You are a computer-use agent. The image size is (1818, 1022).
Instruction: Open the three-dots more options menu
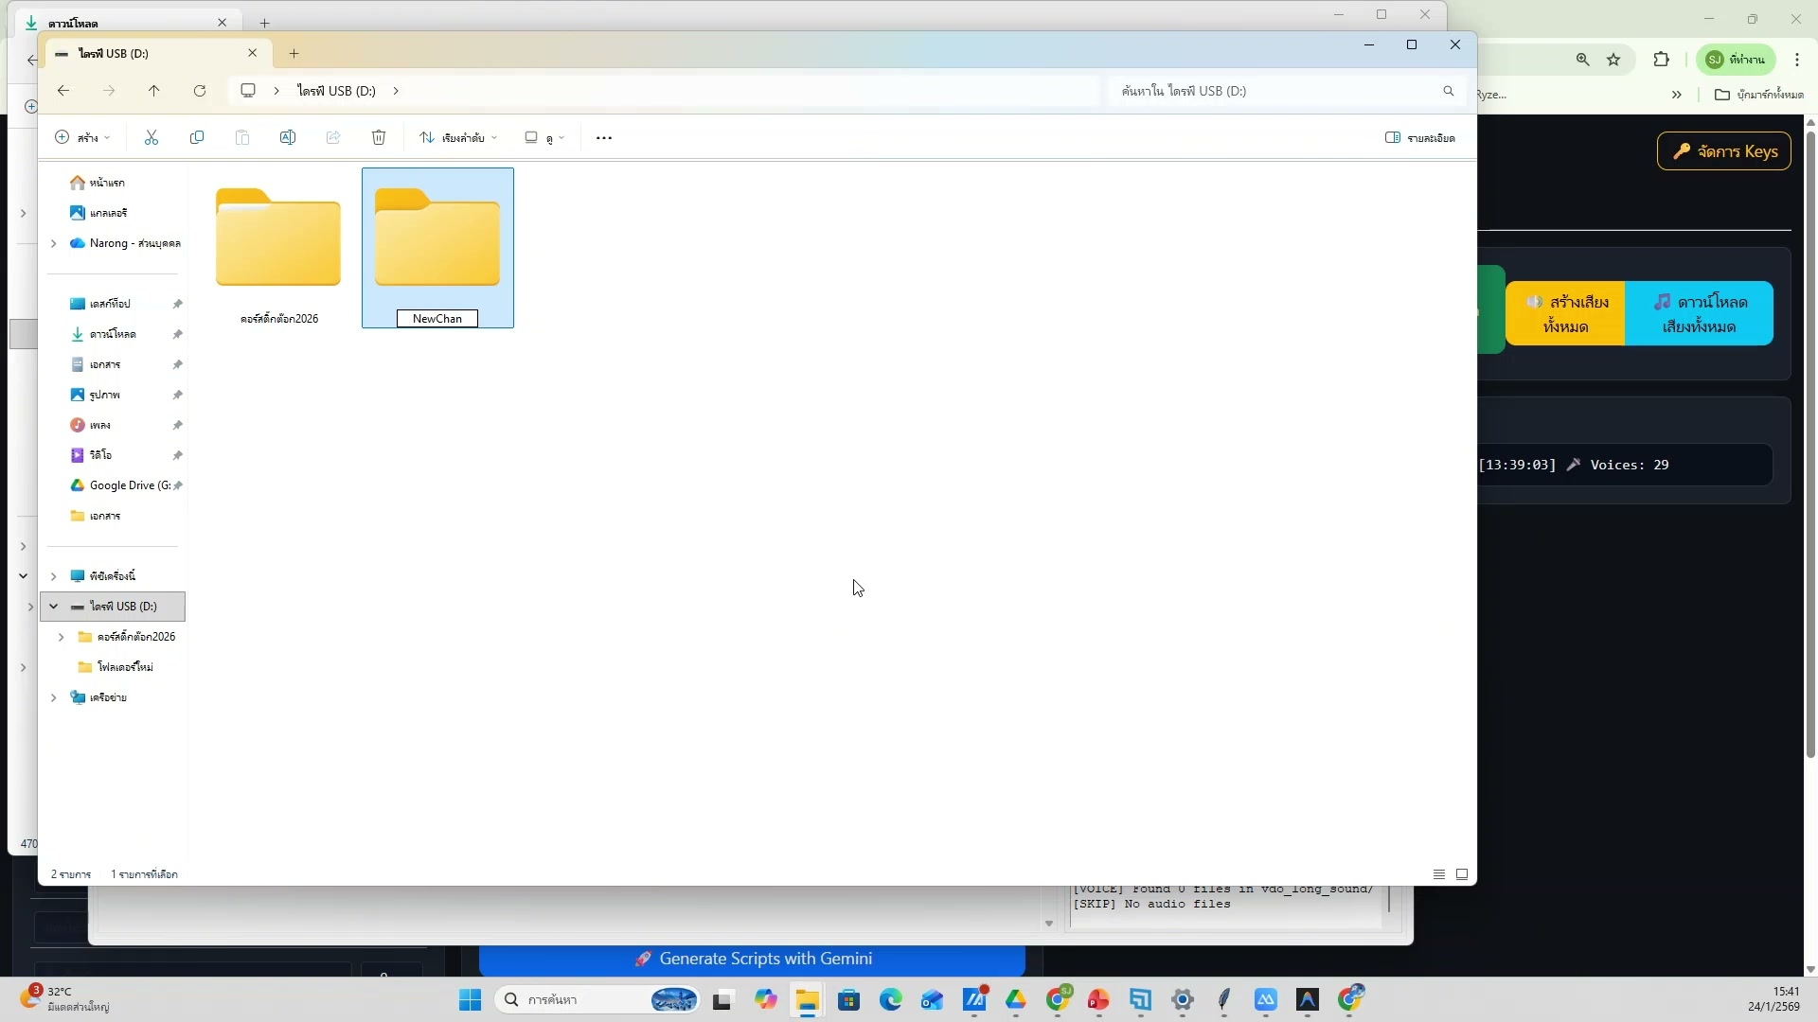[604, 138]
